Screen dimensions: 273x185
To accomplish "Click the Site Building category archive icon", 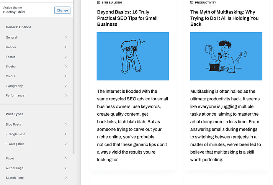I will coord(98,3).
